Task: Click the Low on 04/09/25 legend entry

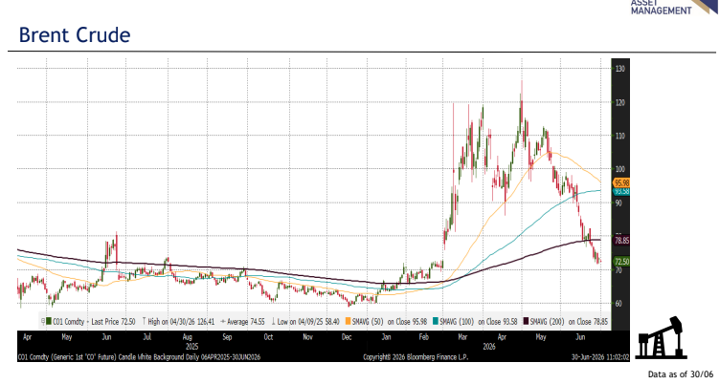Action: click(305, 322)
